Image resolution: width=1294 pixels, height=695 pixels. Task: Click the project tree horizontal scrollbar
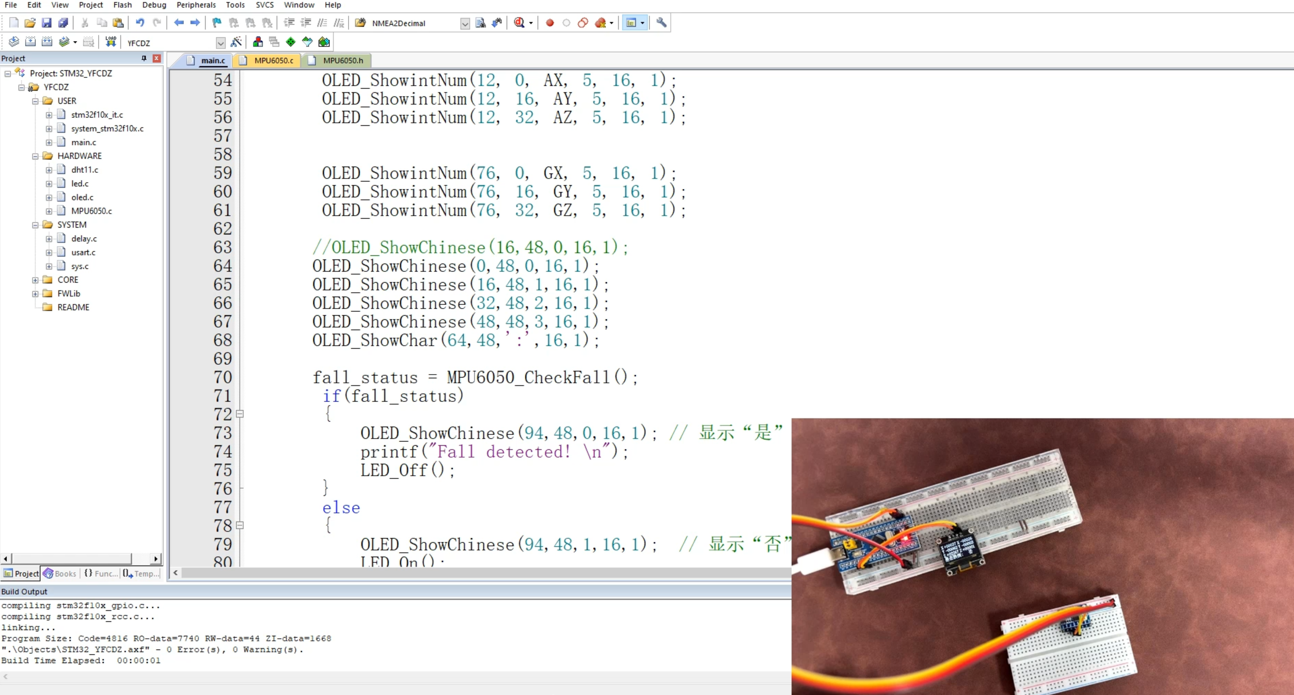click(x=72, y=559)
